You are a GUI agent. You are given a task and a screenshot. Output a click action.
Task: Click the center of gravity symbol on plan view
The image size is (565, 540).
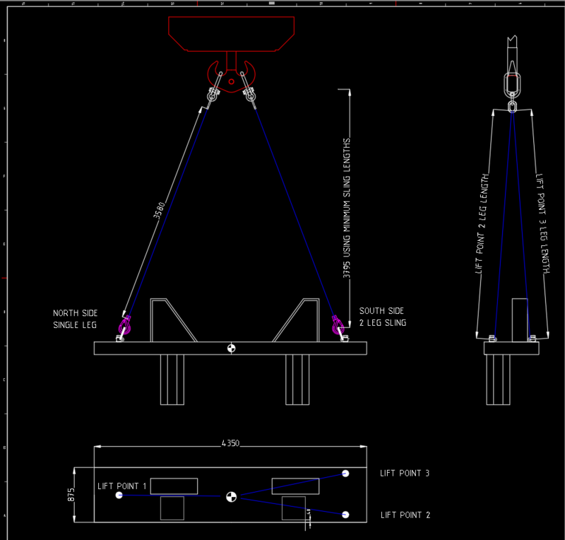click(x=231, y=497)
